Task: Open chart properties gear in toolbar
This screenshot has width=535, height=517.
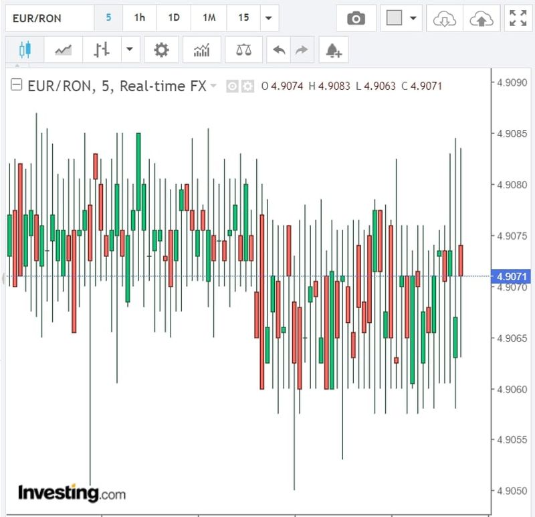Action: pos(161,50)
